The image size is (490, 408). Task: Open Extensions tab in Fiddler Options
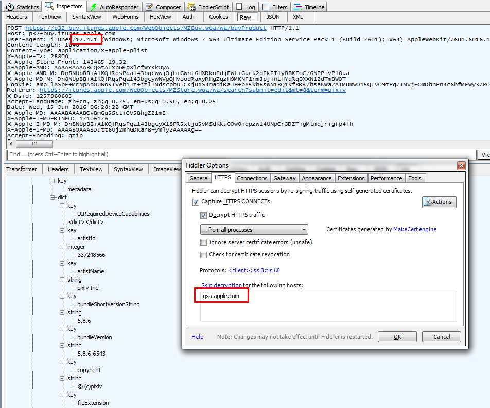tap(351, 178)
